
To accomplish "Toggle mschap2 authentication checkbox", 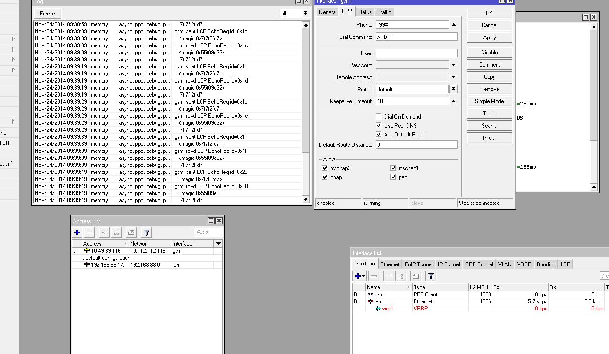I will (x=325, y=168).
